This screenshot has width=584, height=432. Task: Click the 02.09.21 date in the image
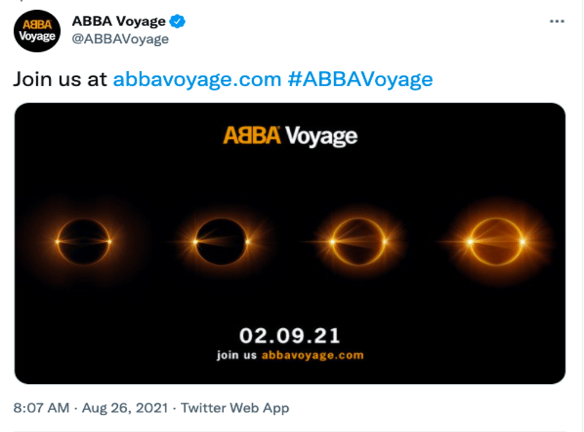(290, 336)
